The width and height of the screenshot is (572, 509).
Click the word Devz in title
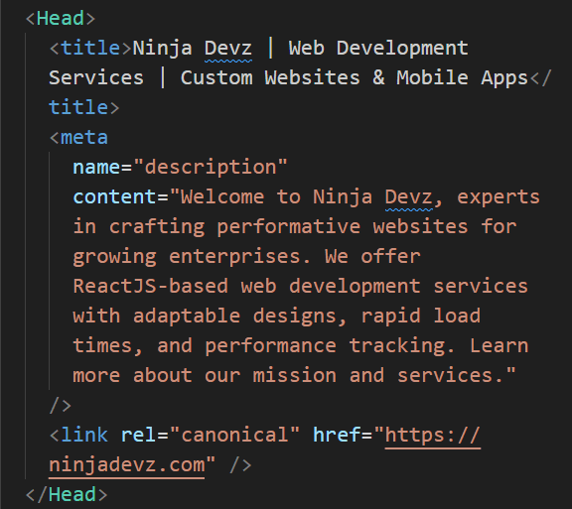coord(228,49)
